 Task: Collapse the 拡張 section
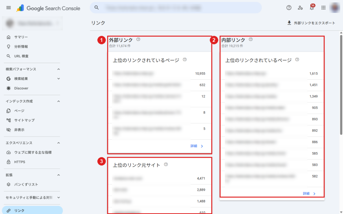pyautogui.click(x=58, y=175)
